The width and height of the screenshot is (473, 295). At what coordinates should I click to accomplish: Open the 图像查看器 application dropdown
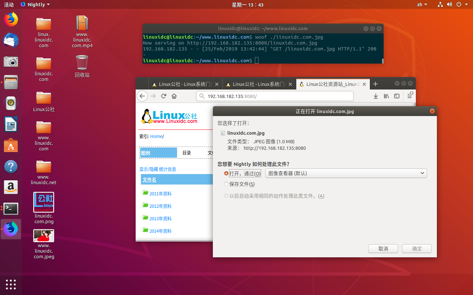[x=346, y=173]
